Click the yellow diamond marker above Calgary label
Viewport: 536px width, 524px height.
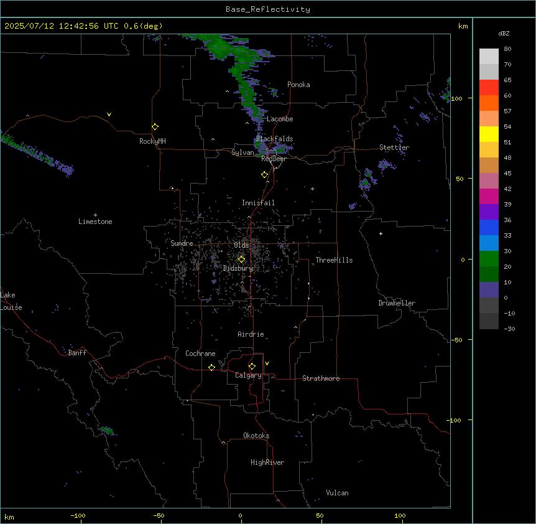[252, 367]
